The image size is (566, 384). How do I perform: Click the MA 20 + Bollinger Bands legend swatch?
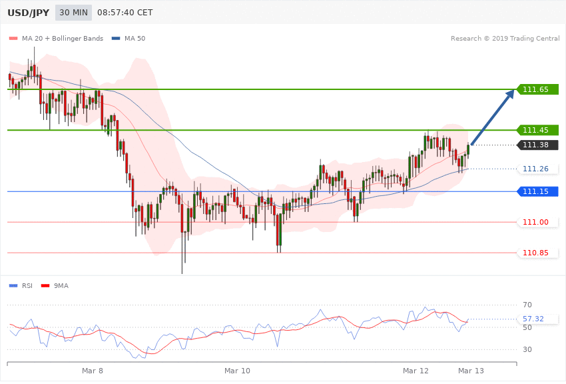click(13, 38)
